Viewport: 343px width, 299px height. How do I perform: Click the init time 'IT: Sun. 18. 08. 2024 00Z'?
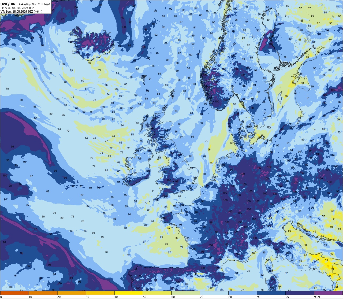(x=18, y=8)
